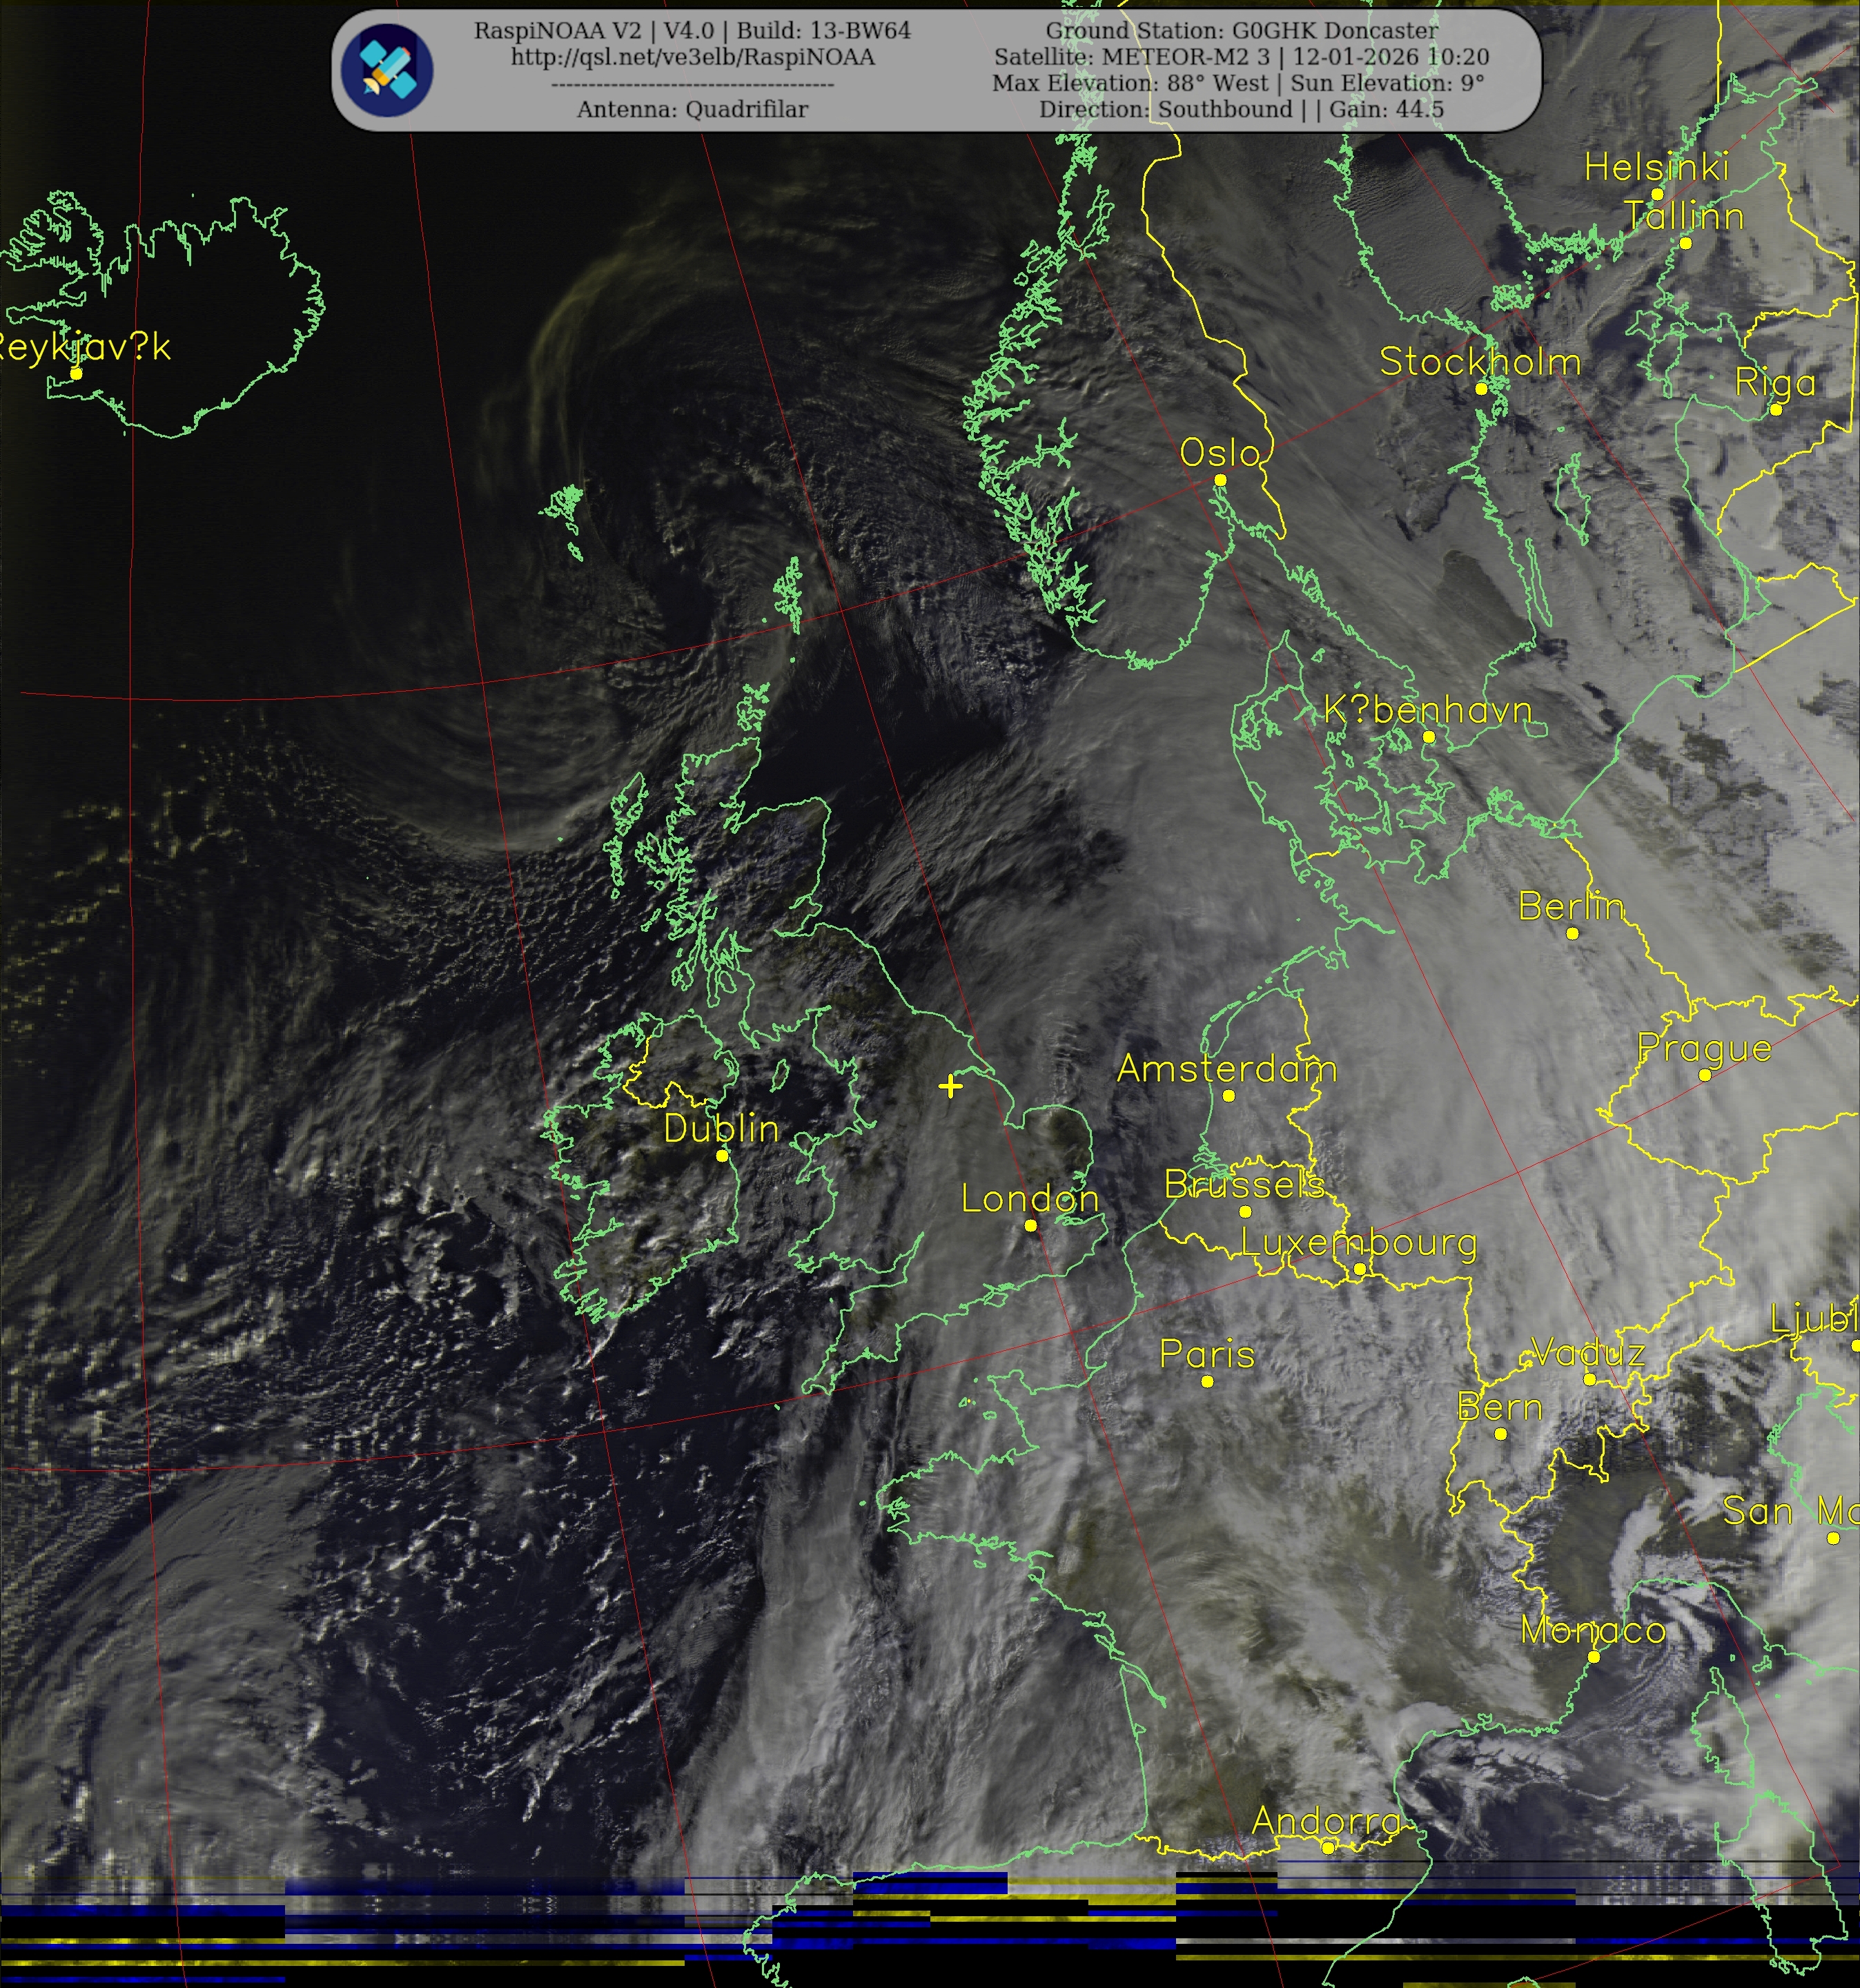This screenshot has width=1860, height=1988.
Task: Click the Helsinki city marker dot
Action: point(1657,194)
